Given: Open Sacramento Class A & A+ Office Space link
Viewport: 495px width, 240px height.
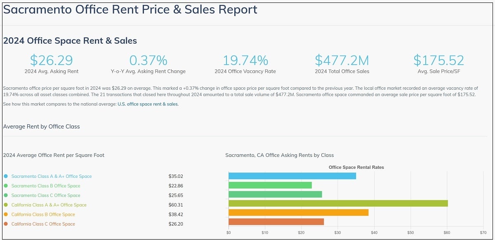Looking at the screenshot, I should coord(52,176).
